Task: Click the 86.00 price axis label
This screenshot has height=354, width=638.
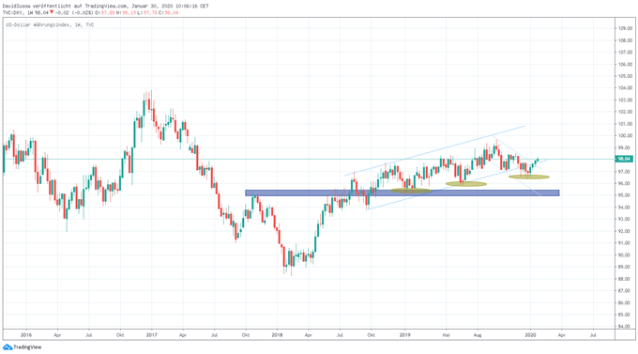Action: click(x=625, y=302)
